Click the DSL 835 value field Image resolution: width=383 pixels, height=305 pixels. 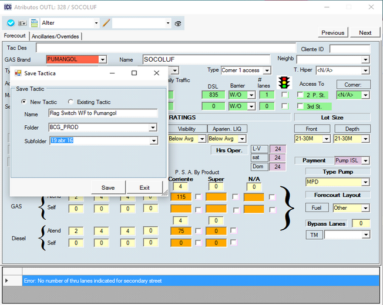(x=213, y=95)
